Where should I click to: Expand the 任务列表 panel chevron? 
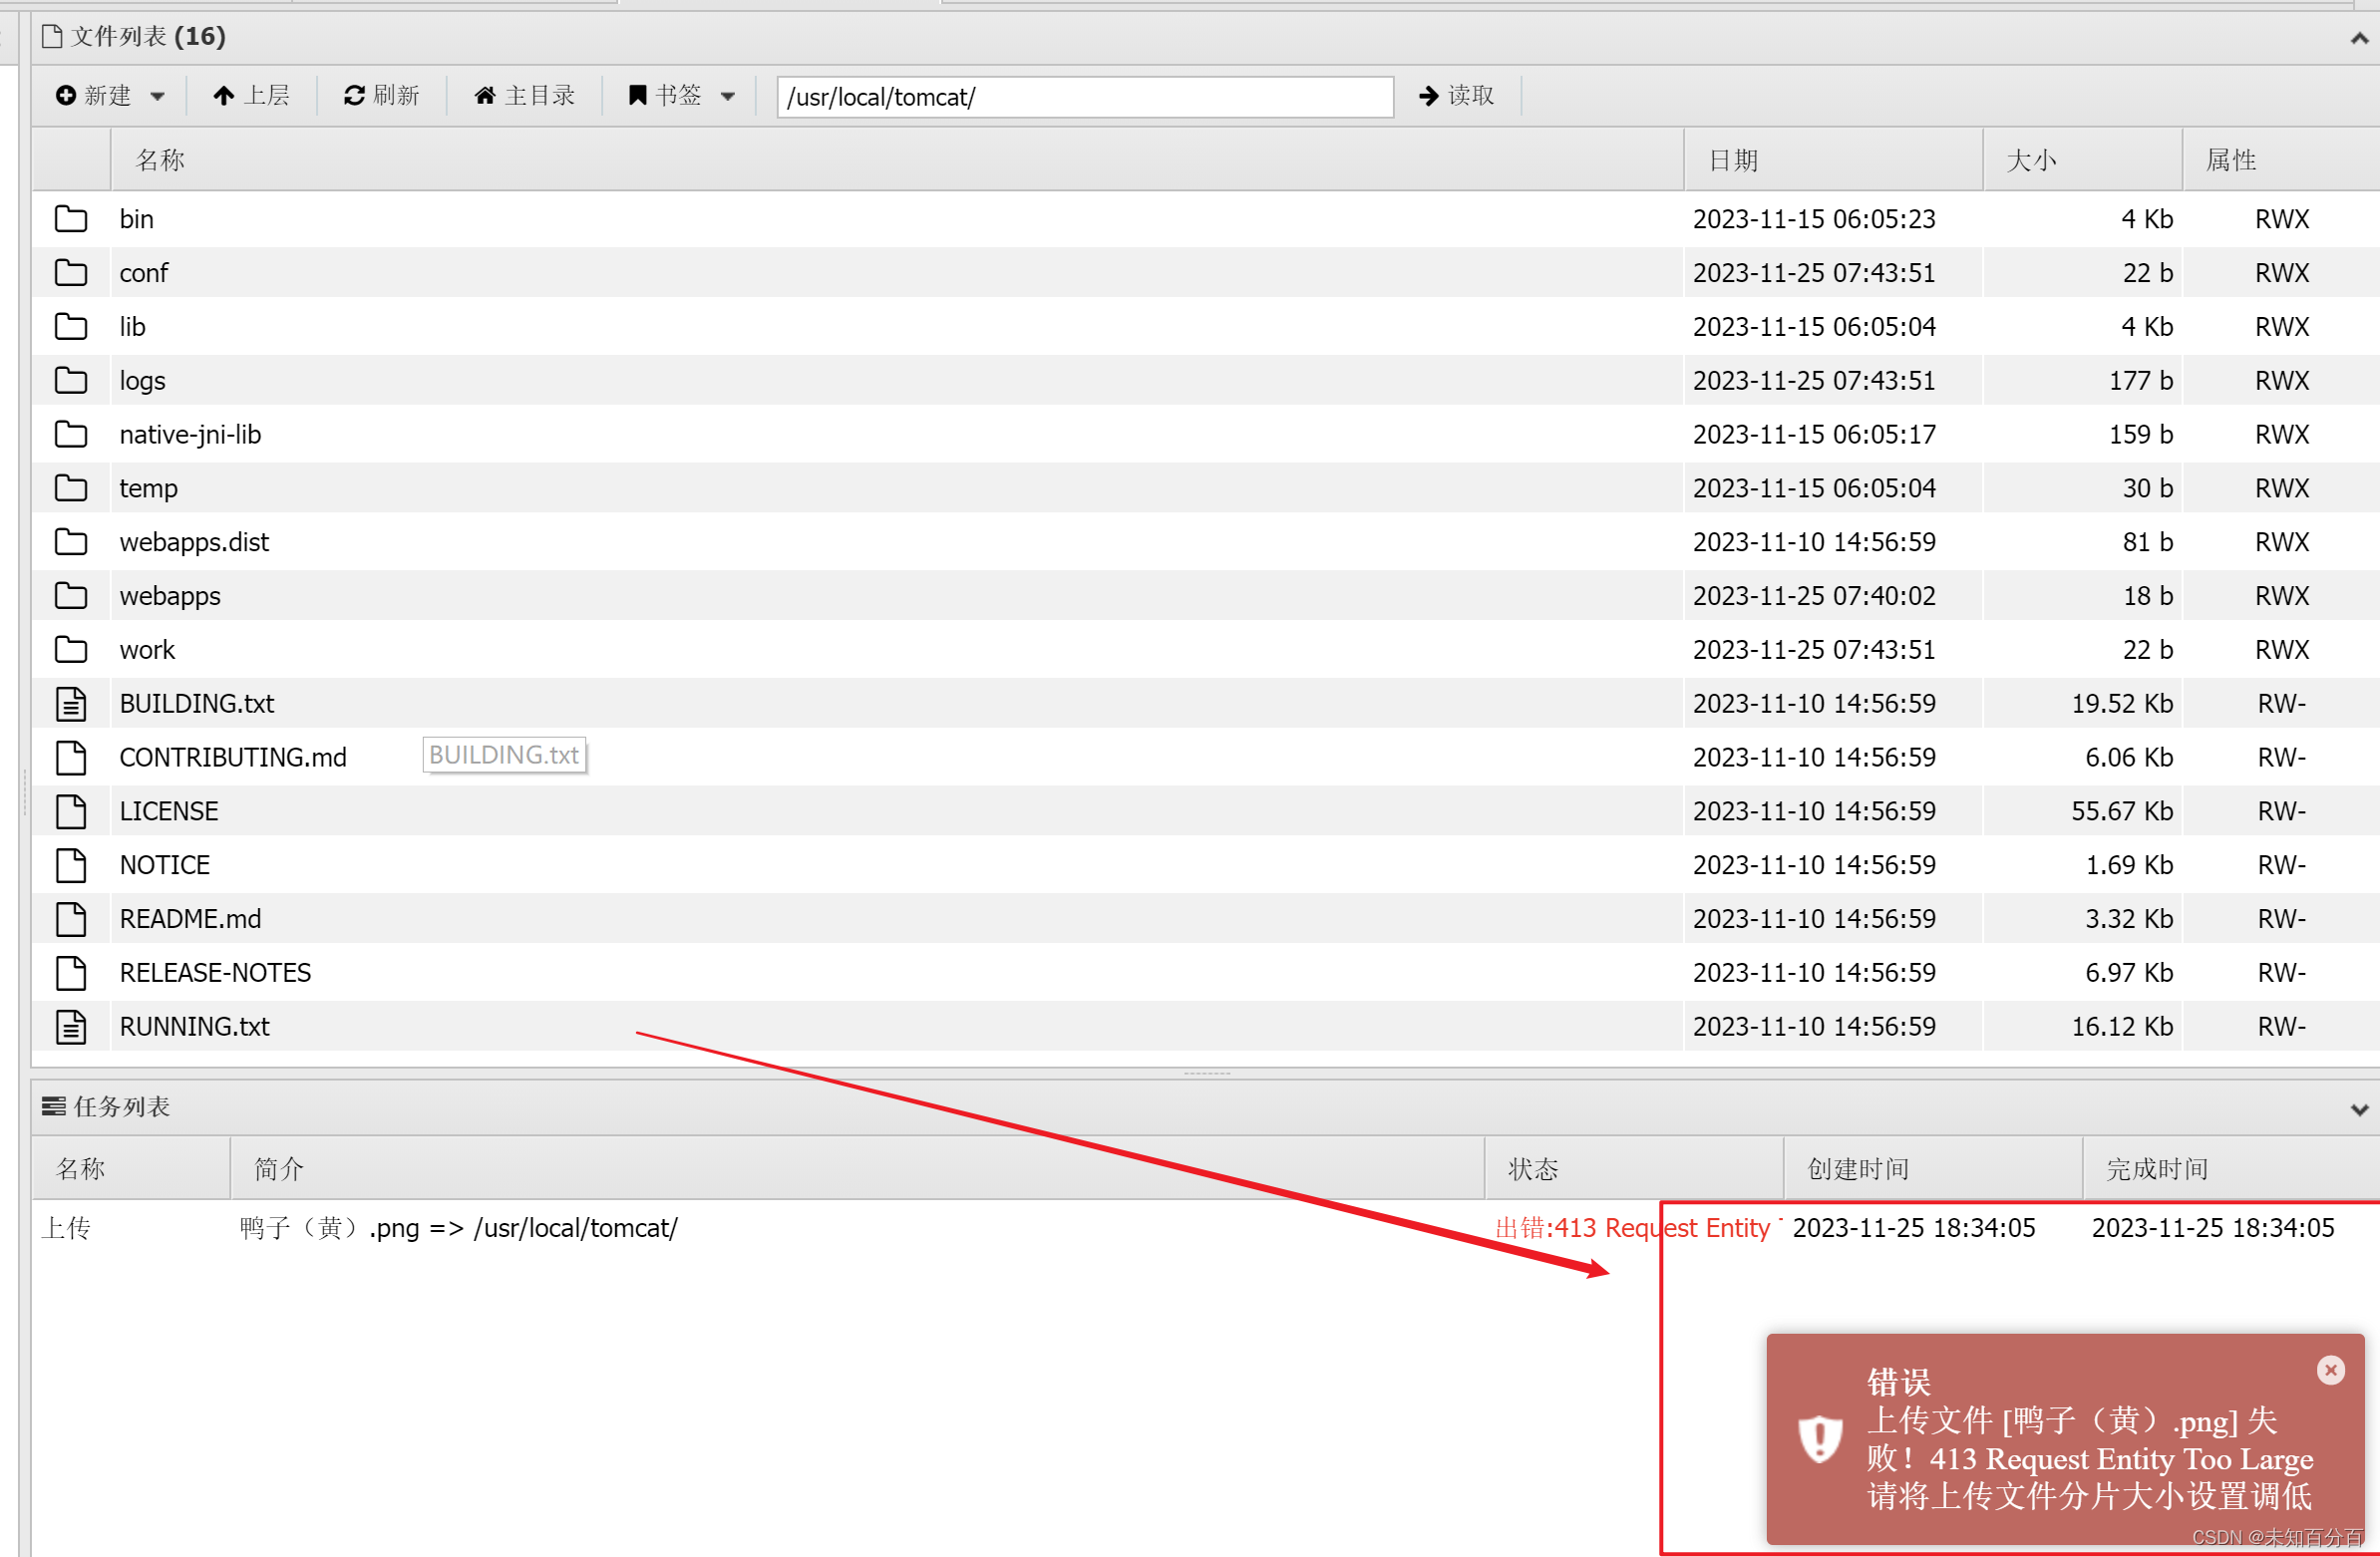coord(2359,1109)
